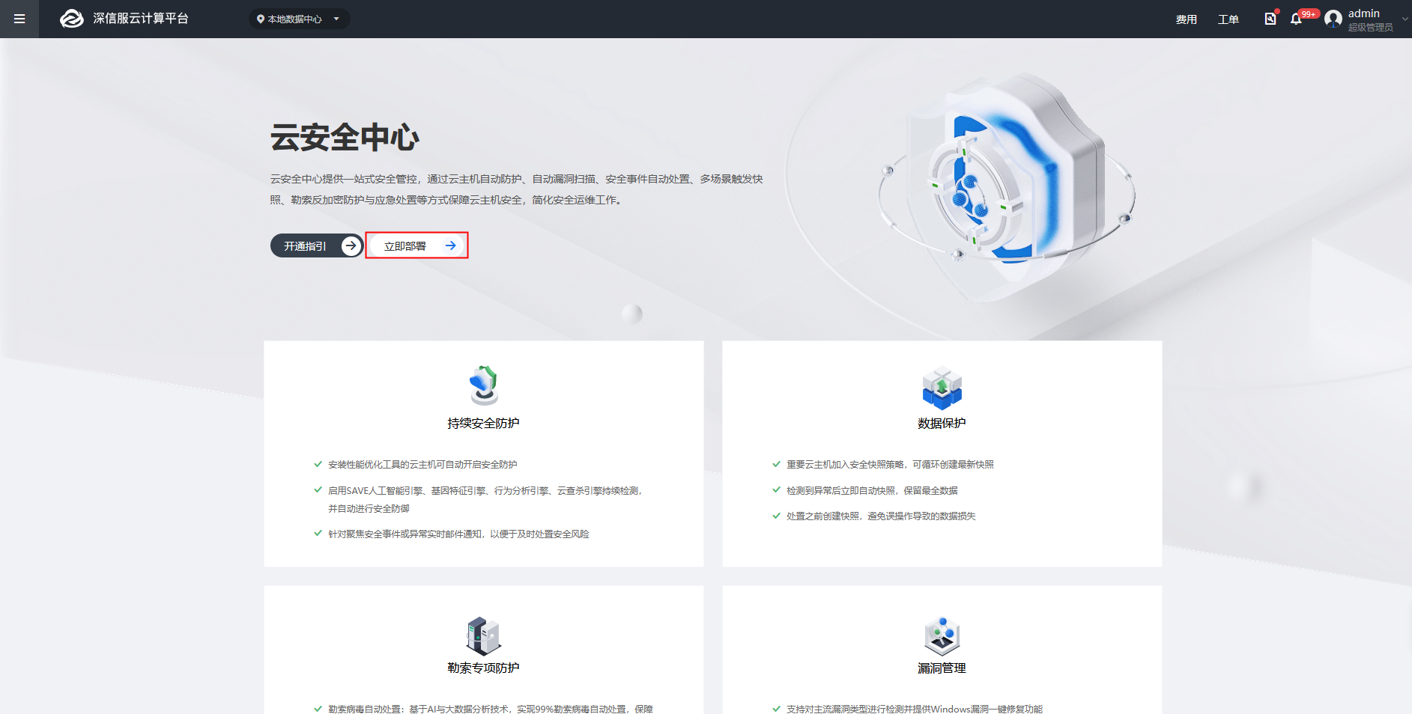Open the notifications bell icon
Image resolution: width=1412 pixels, height=714 pixels.
coord(1296,19)
